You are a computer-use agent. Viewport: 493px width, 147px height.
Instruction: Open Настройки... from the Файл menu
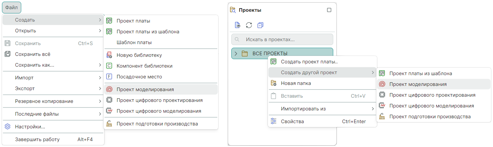[x=53, y=127]
